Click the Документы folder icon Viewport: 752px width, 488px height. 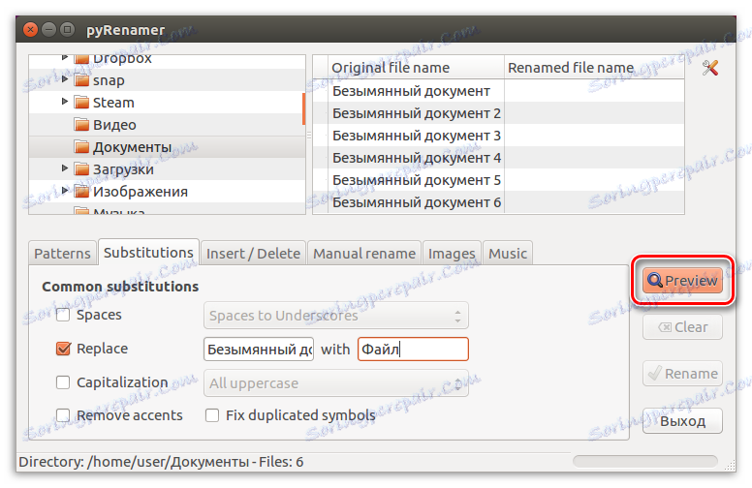click(x=81, y=147)
